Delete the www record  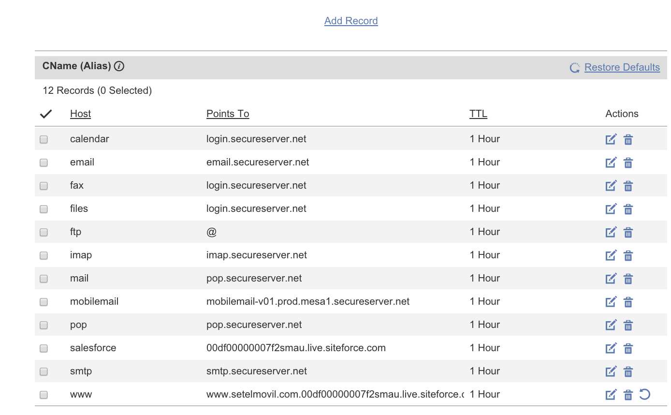coord(628,395)
